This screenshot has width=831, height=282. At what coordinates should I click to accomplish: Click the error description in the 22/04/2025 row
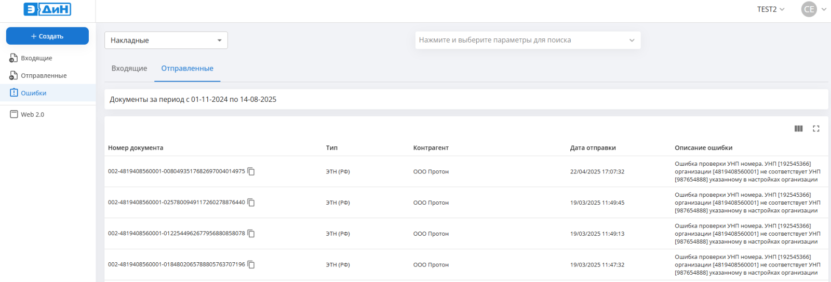click(747, 172)
